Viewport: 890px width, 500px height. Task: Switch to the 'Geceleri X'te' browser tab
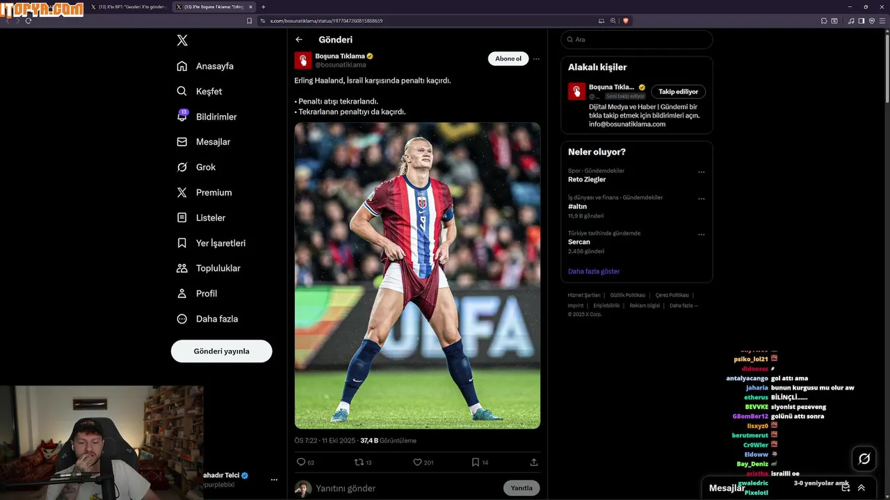click(x=129, y=7)
